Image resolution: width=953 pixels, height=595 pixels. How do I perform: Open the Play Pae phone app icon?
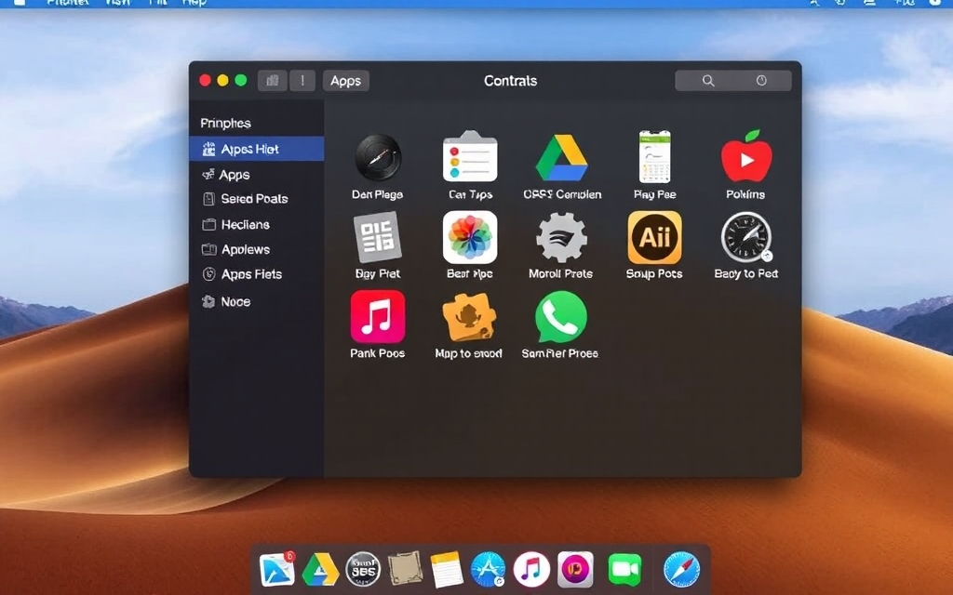tap(654, 156)
